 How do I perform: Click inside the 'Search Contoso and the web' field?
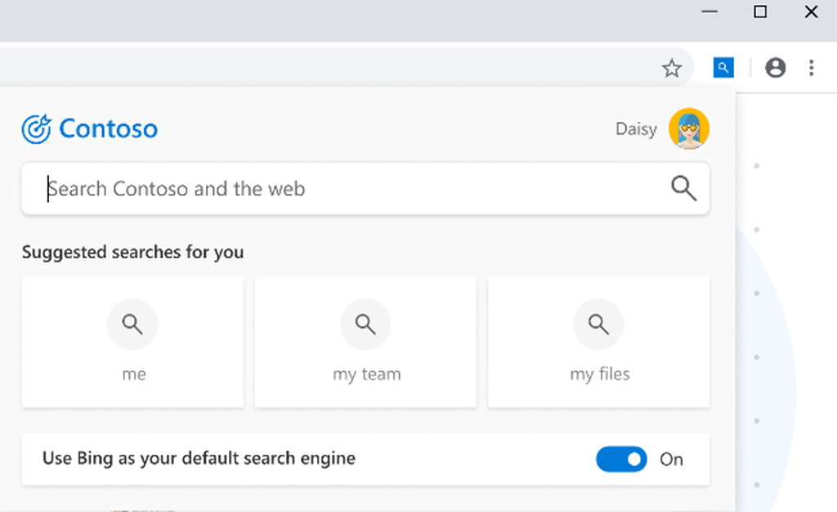point(327,188)
